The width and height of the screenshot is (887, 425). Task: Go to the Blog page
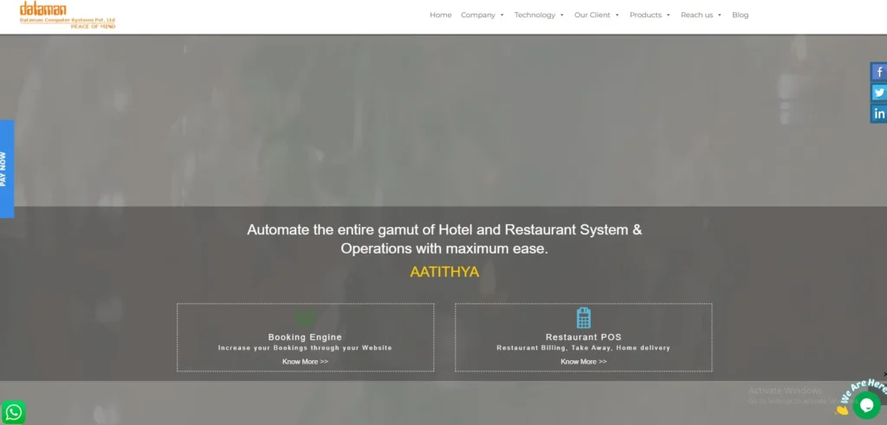click(740, 16)
